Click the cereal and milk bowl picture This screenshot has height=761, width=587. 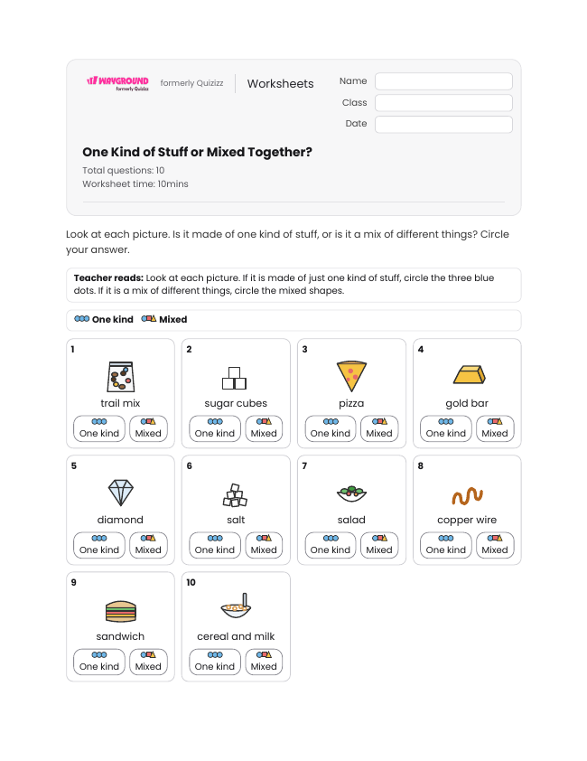237,606
